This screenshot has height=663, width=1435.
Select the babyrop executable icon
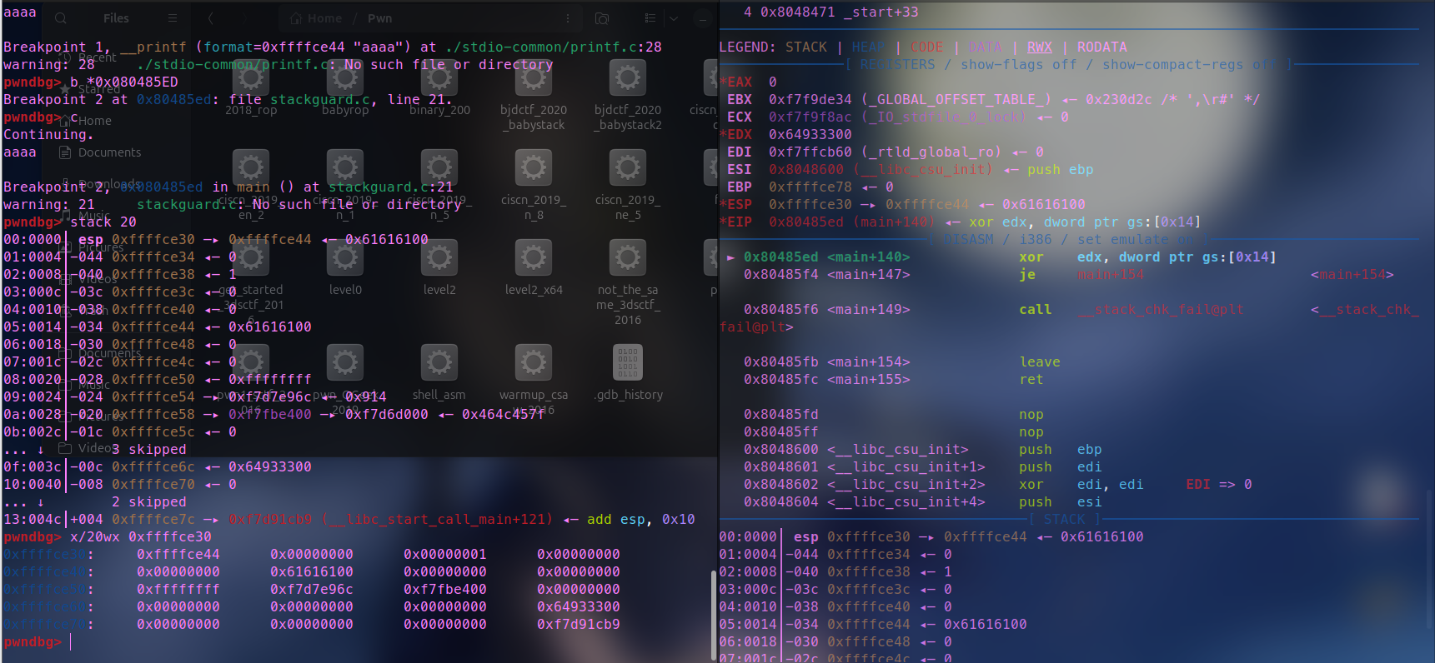(x=345, y=78)
